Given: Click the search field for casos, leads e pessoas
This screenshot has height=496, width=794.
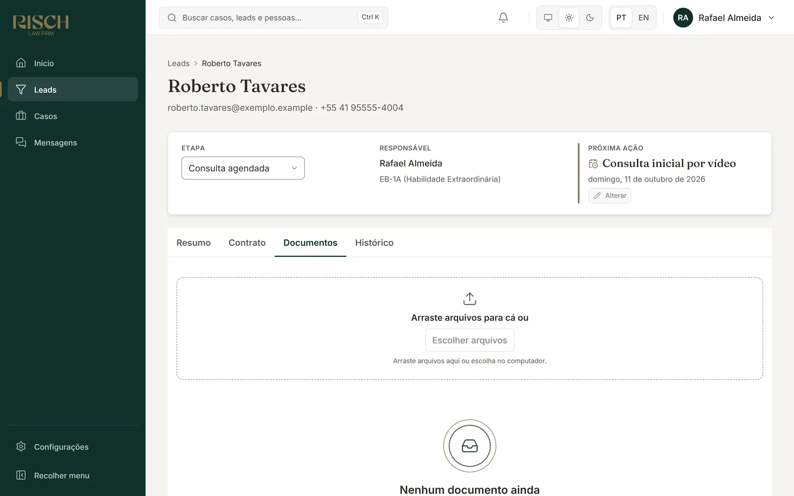Looking at the screenshot, I should (x=273, y=18).
